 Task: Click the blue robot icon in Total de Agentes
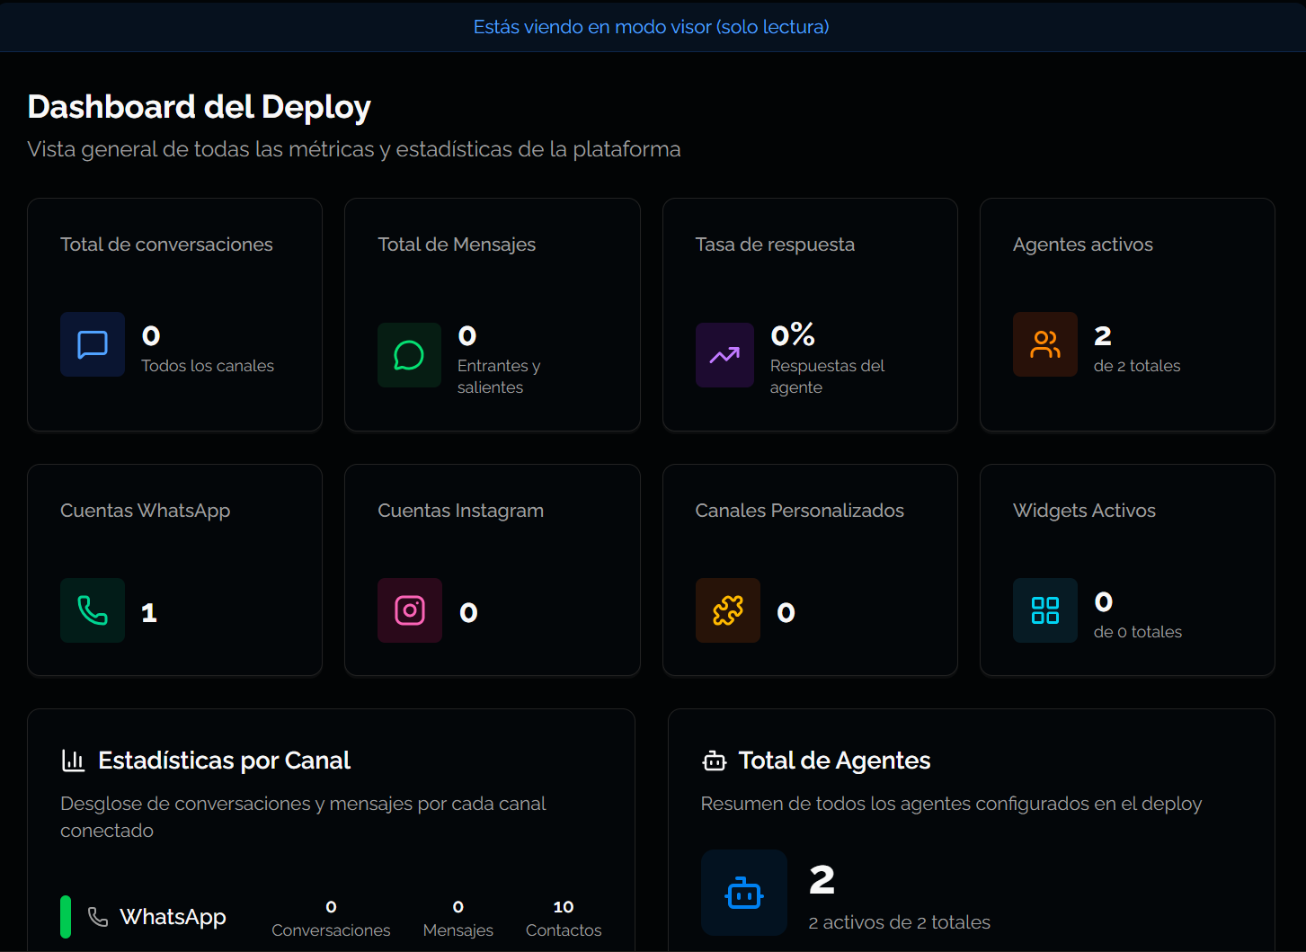coord(743,893)
